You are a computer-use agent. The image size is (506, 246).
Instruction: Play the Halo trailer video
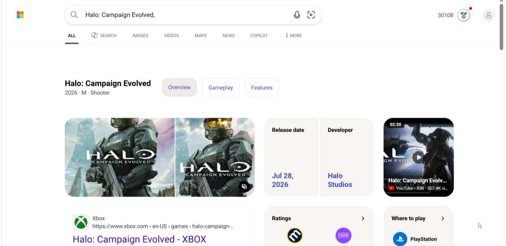tap(419, 157)
